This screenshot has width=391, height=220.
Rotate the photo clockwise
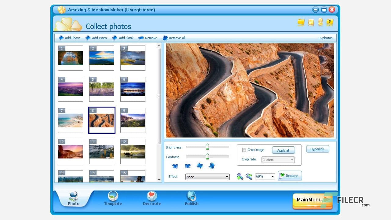point(188,166)
